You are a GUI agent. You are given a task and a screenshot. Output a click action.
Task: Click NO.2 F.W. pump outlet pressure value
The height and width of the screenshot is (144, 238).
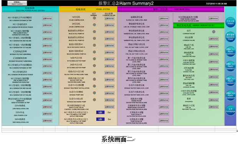point(100,119)
